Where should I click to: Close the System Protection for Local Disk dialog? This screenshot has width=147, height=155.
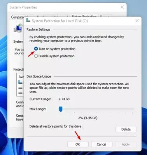(137, 21)
